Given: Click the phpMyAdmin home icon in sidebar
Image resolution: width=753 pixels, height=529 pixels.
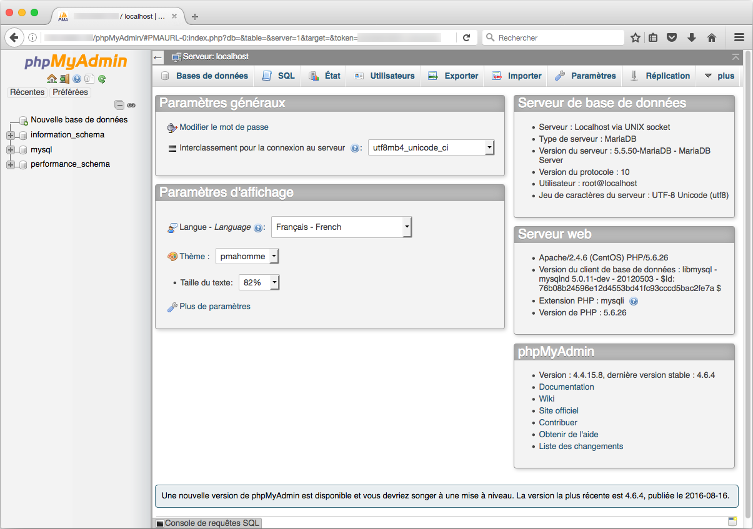Looking at the screenshot, I should coord(52,79).
